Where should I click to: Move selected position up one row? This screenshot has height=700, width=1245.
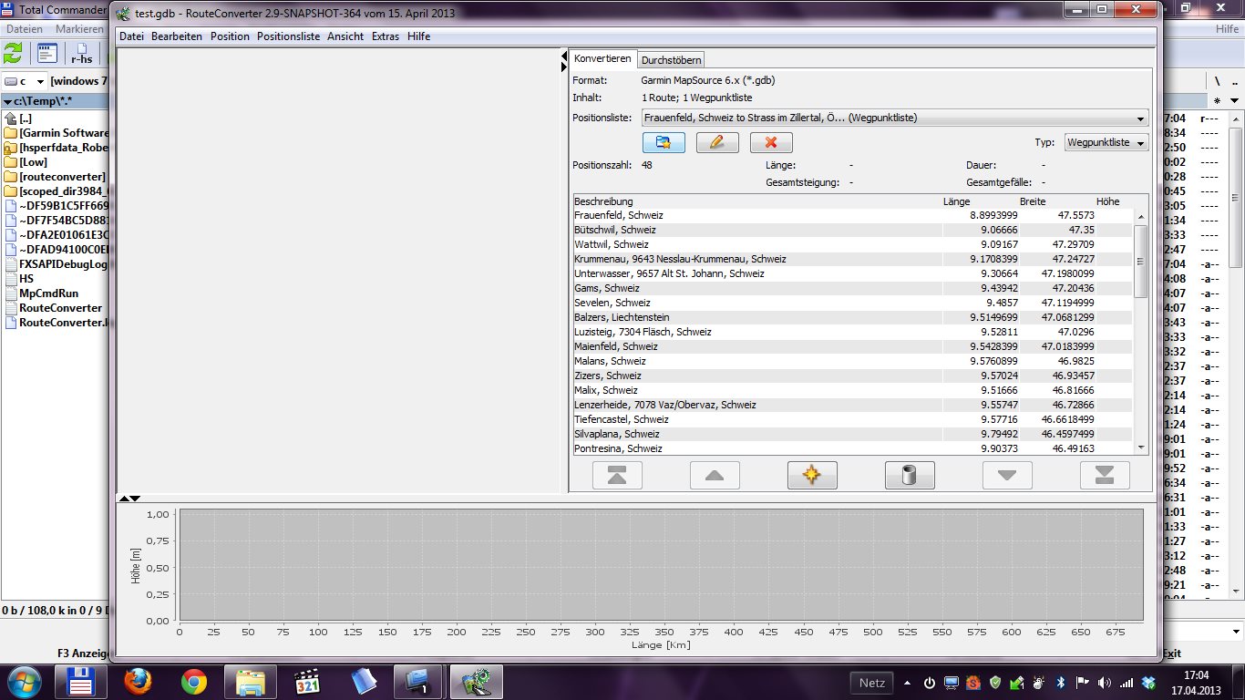pyautogui.click(x=715, y=475)
